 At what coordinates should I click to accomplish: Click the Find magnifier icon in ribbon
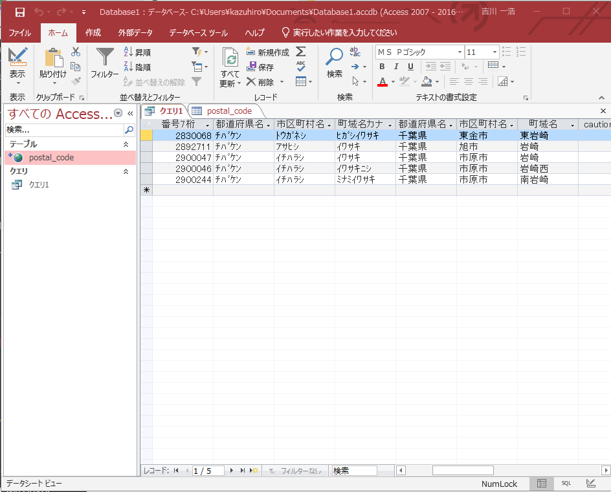334,58
